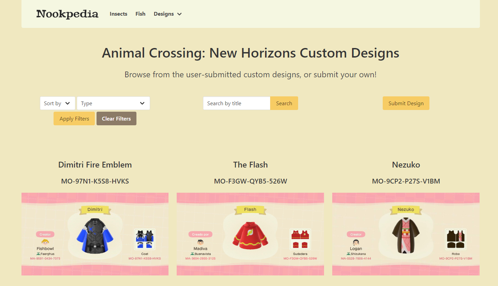This screenshot has height=286, width=498.
Task: Click the Nezuko Robe pattern preview icon
Action: click(x=456, y=239)
